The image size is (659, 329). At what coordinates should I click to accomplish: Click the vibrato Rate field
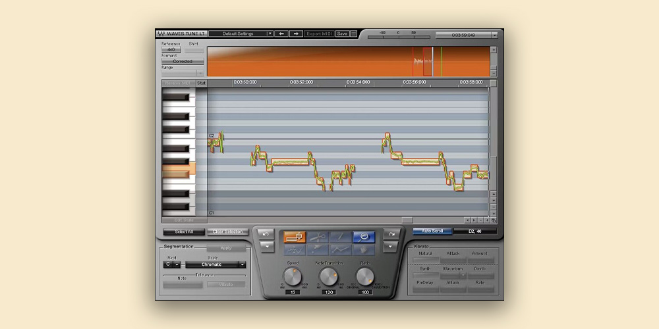point(480,290)
